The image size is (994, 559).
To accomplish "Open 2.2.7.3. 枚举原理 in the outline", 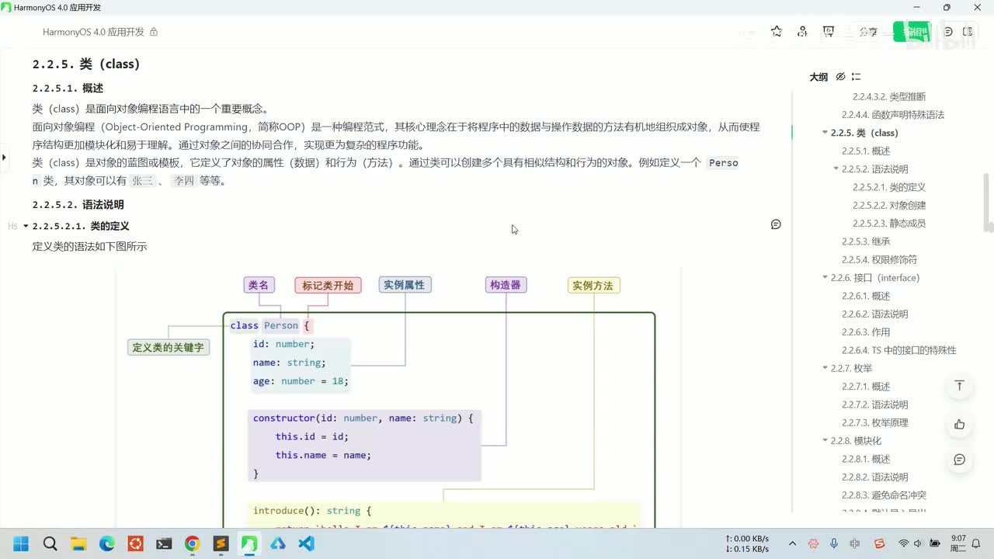I will pos(874,423).
